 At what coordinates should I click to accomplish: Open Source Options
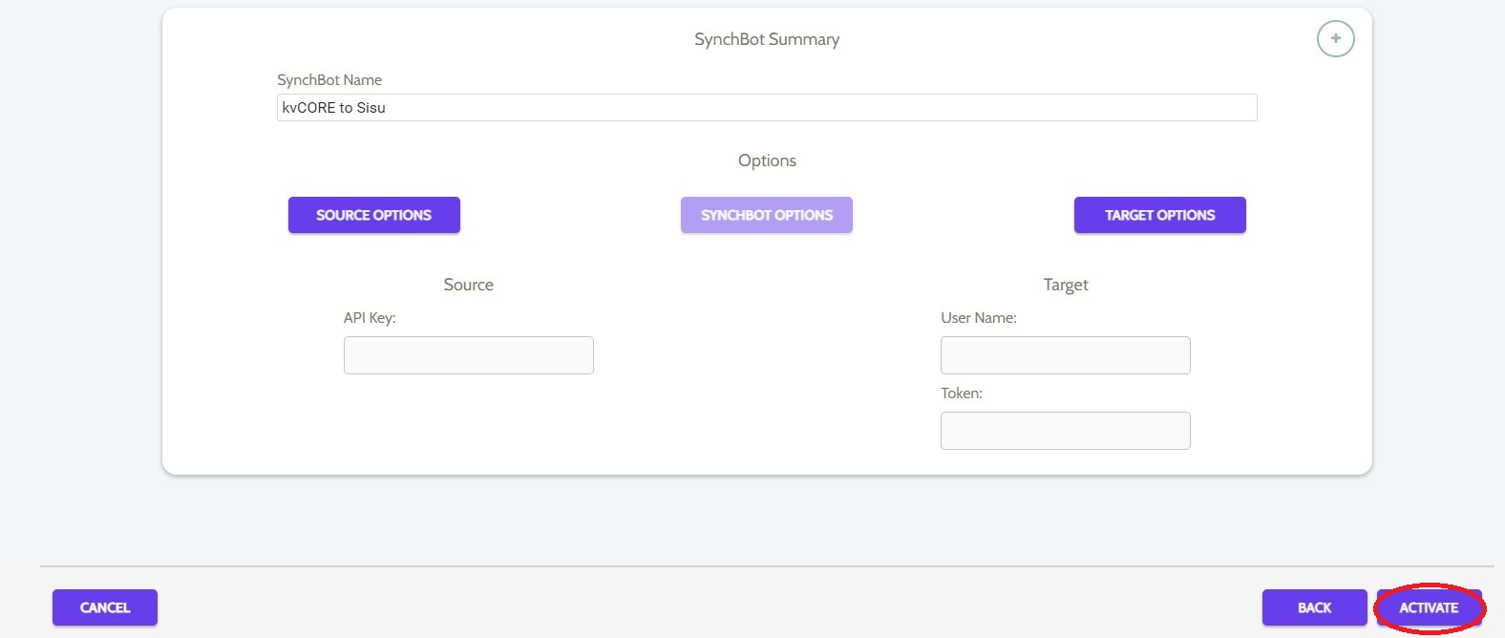point(374,215)
